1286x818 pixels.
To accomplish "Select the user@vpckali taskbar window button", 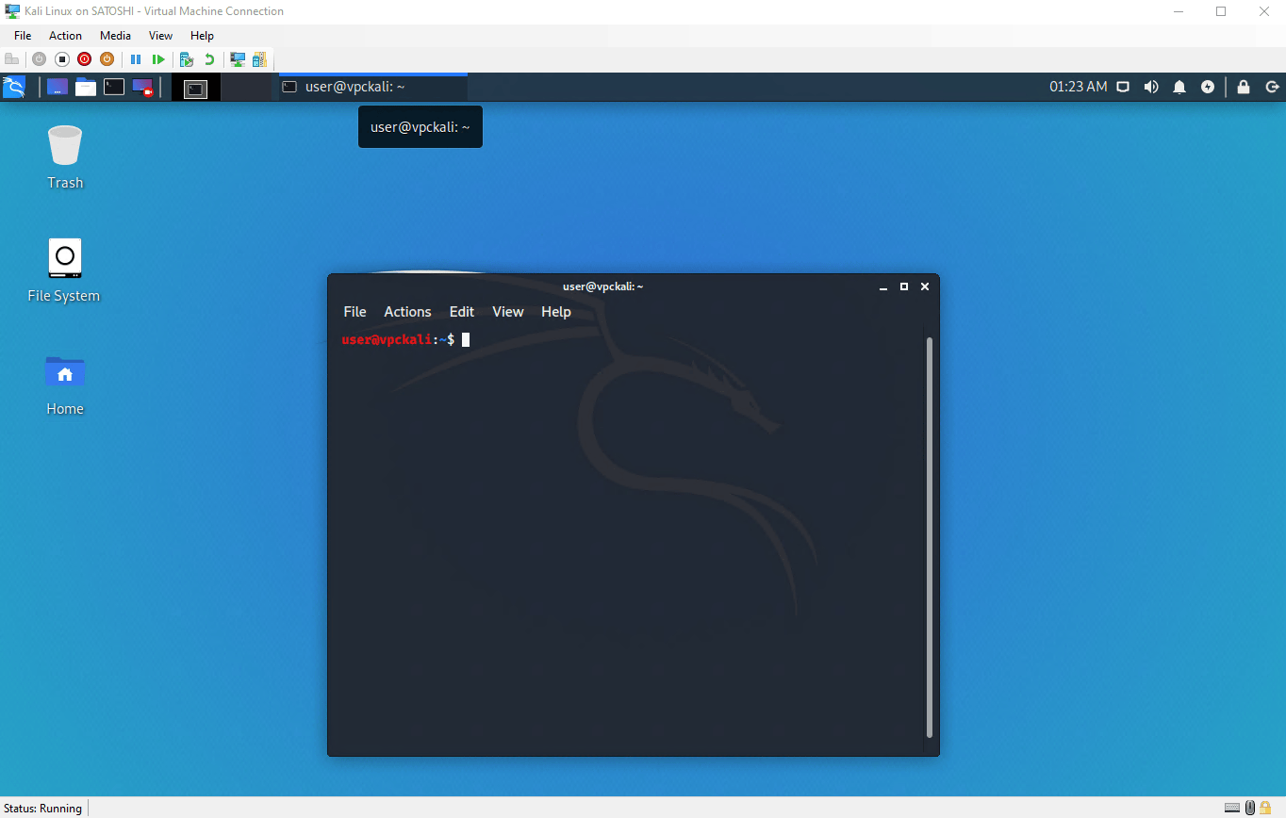I will (x=371, y=86).
